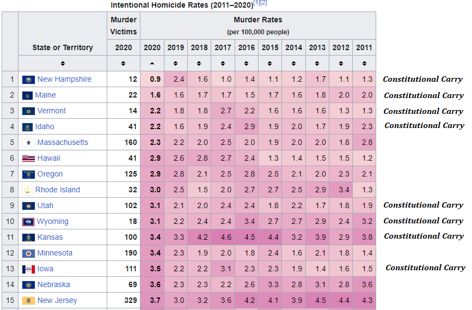Click Constitutional Carry label beside New Hampshire row
The height and width of the screenshot is (310, 472).
pos(422,79)
